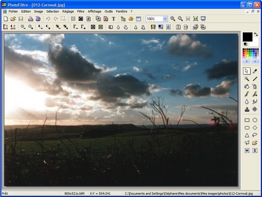Image resolution: width=262 pixels, height=197 pixels.
Task: Switch to full screen display
Action: coord(203,19)
